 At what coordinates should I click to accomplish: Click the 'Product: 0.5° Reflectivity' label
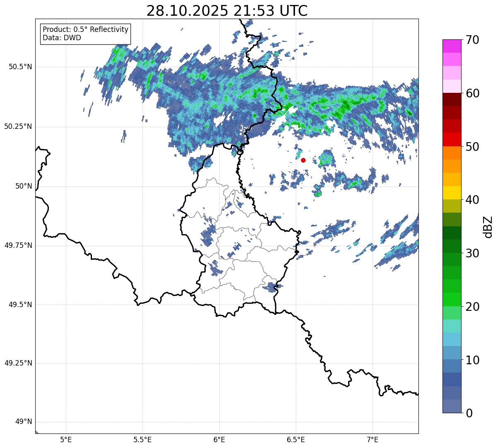(x=85, y=30)
